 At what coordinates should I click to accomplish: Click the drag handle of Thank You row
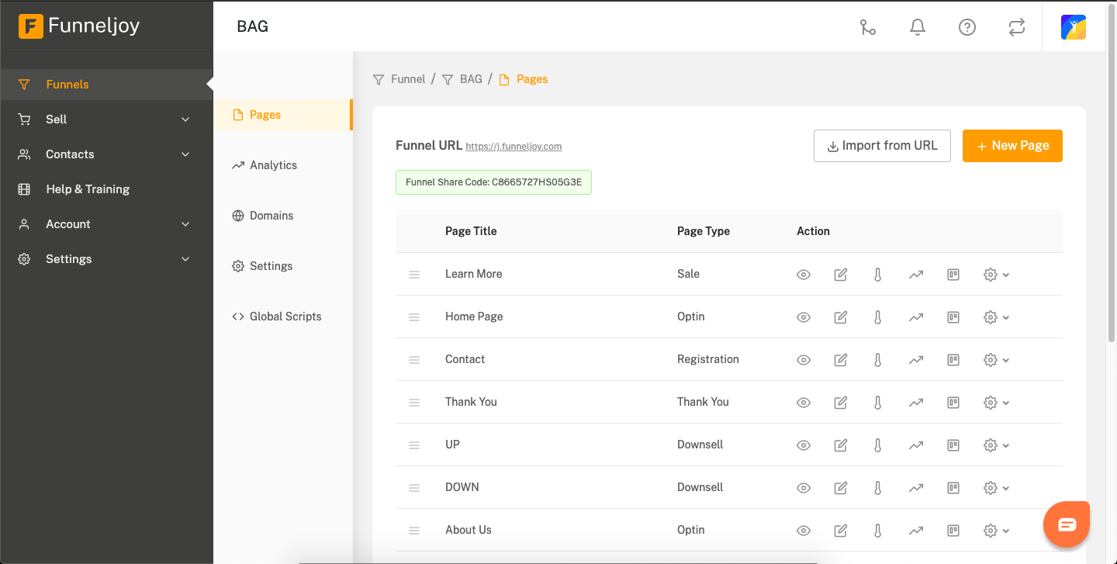pos(414,403)
